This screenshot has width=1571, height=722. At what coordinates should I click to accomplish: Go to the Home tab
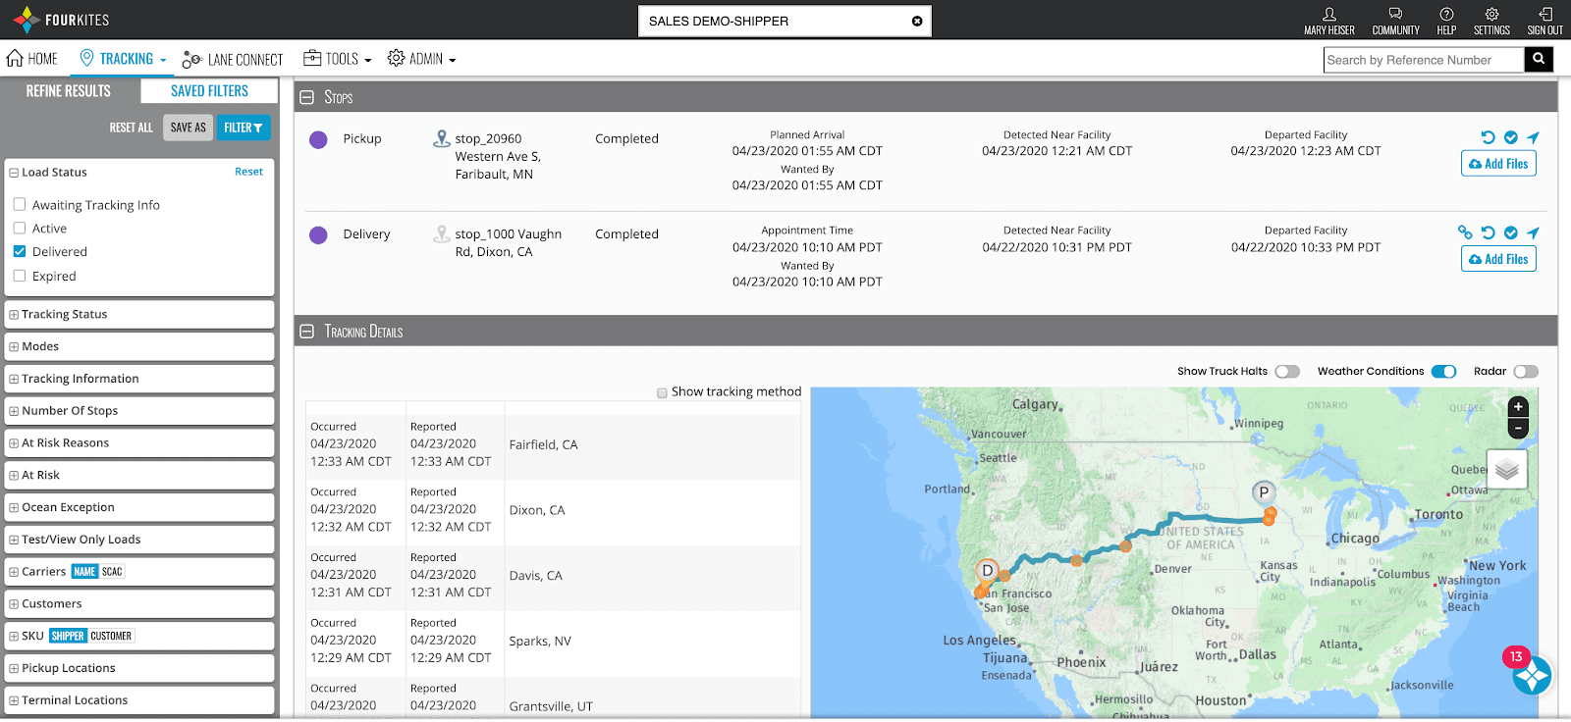[x=32, y=59]
